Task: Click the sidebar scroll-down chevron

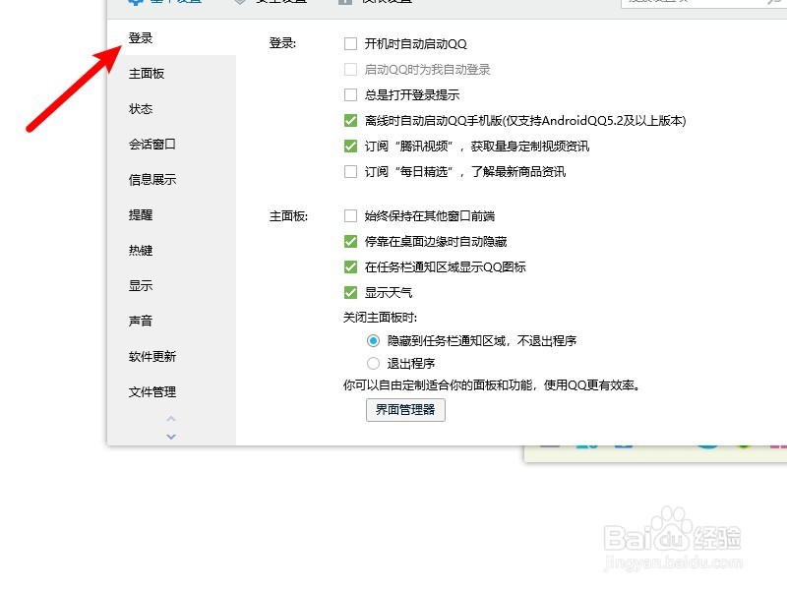Action: 171,437
